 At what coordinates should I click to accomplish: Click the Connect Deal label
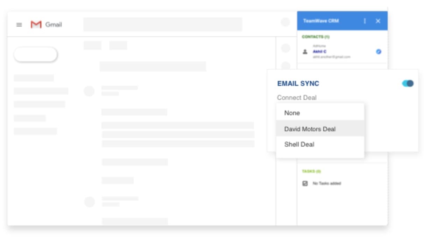pos(297,98)
